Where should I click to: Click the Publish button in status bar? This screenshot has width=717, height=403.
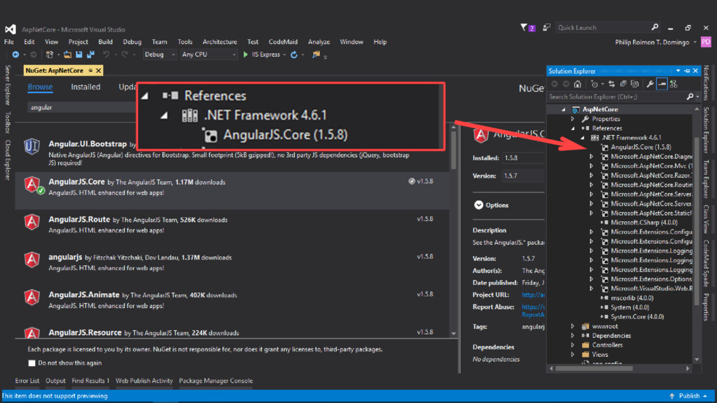688,396
